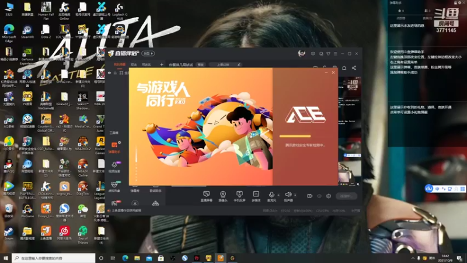The width and height of the screenshot is (467, 263).
Task: Open the Steam desktop shortcut
Action: coord(9,233)
